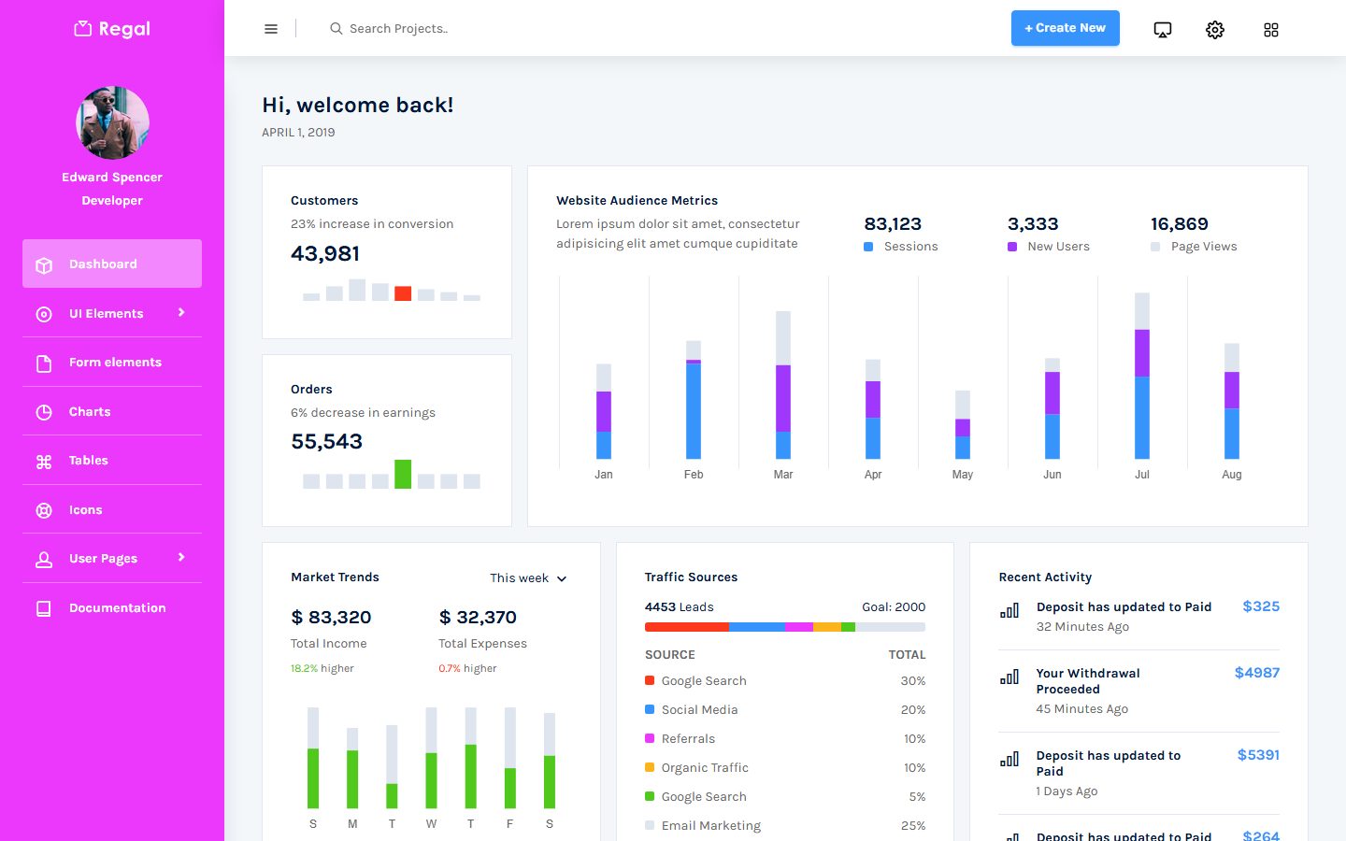
Task: Click the grey Email Marketing source swatch
Action: 650,825
